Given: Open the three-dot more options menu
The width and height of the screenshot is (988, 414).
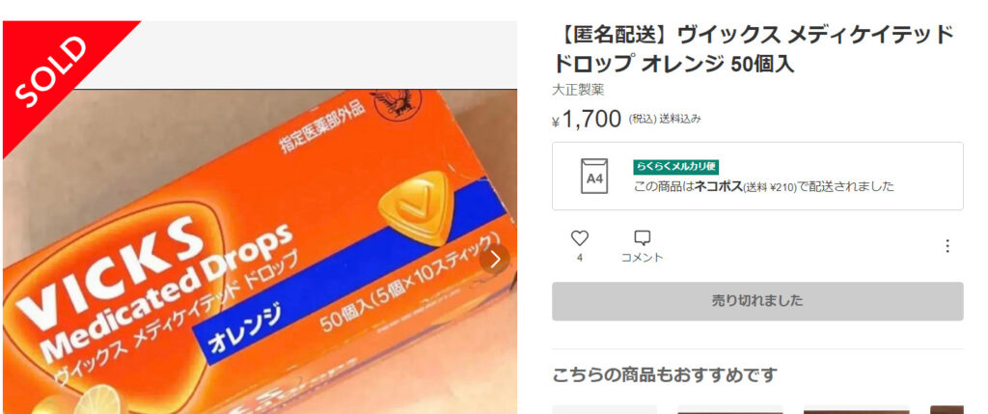Looking at the screenshot, I should coord(947,246).
